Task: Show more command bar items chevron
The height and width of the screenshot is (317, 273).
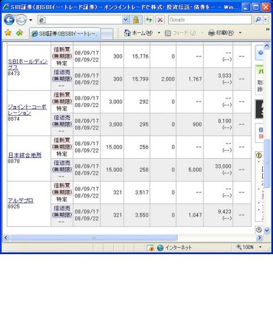Action: coord(268,29)
